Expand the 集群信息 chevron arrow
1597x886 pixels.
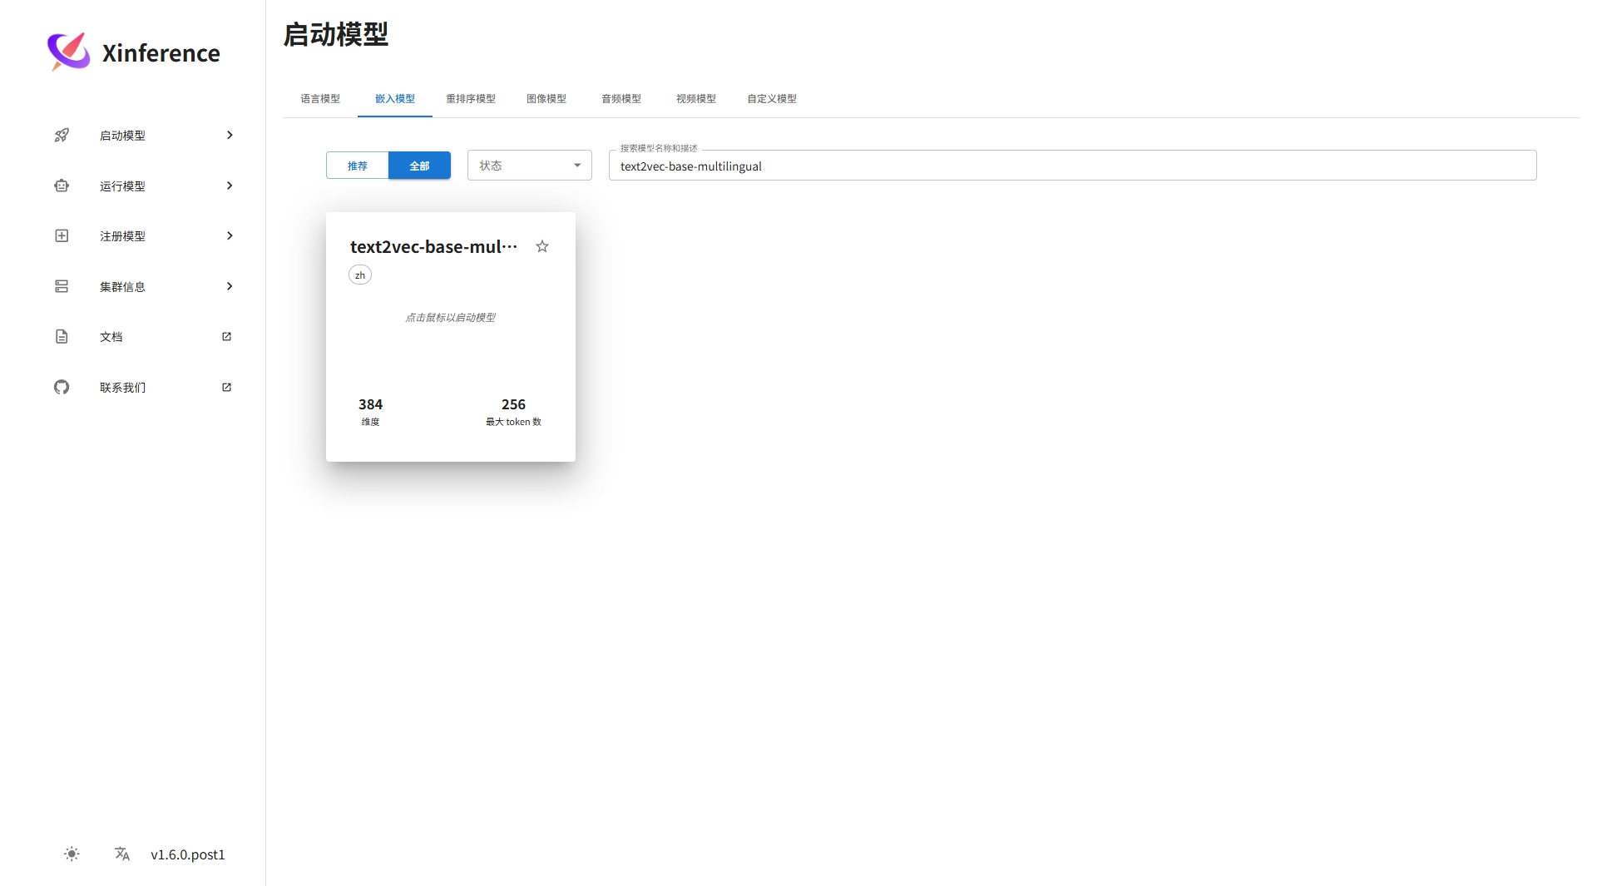coord(230,286)
